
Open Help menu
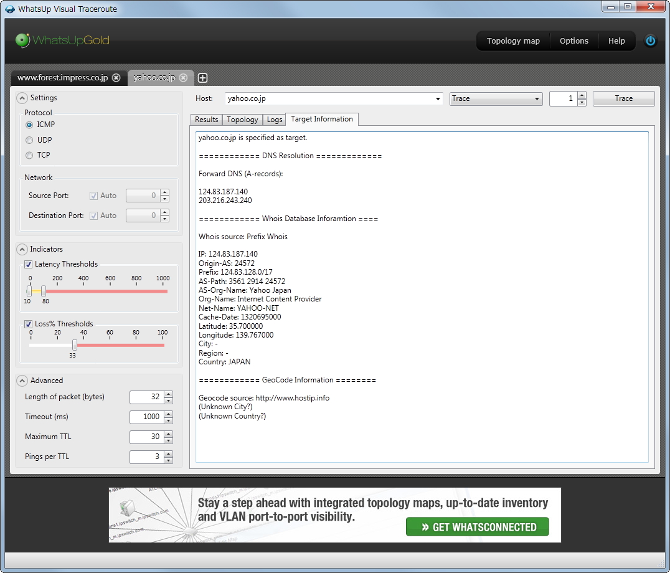click(x=616, y=41)
